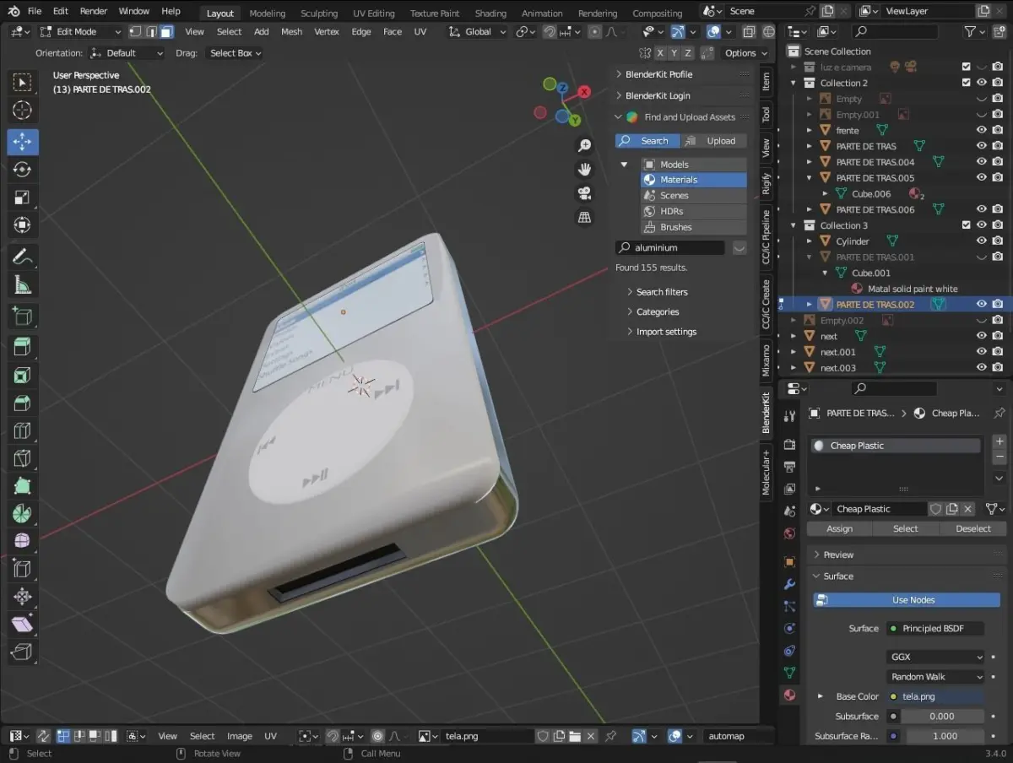
Task: Switch to the UV Editing workspace tab
Action: [374, 13]
